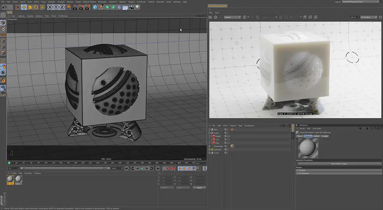Expand the RS Material node section

coord(298,173)
